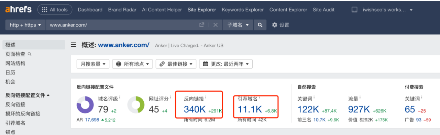
Task: Click info icon next to 网址评分
Action: 171,98
